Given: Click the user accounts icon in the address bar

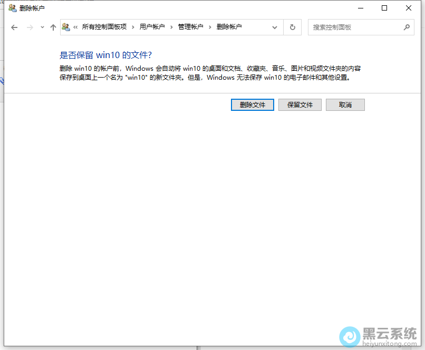Looking at the screenshot, I should [66, 27].
